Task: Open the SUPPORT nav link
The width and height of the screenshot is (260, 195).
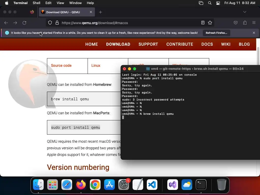Action: (148, 44)
